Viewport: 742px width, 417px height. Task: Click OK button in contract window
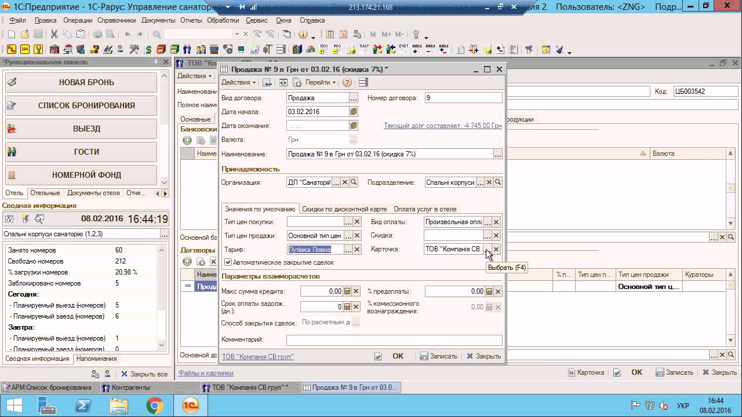click(398, 356)
